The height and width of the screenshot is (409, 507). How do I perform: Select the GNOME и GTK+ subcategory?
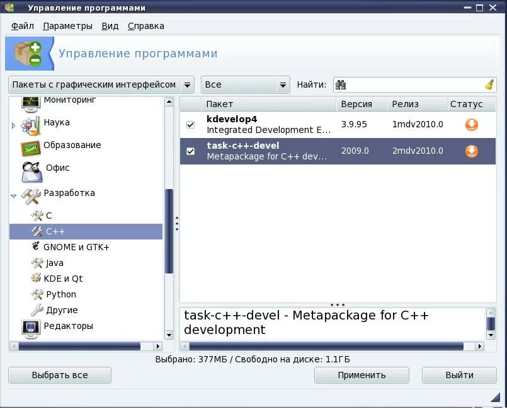point(76,247)
